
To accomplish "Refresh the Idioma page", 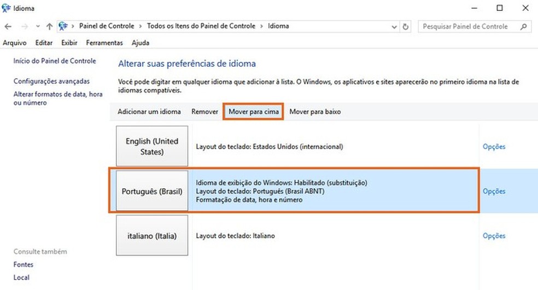I will pyautogui.click(x=406, y=26).
